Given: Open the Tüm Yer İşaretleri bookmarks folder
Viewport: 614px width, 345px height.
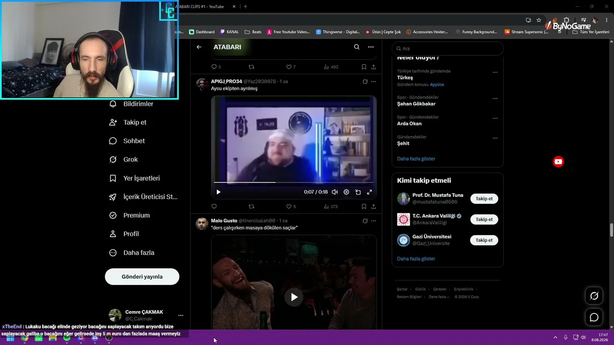Looking at the screenshot, I should point(590,32).
